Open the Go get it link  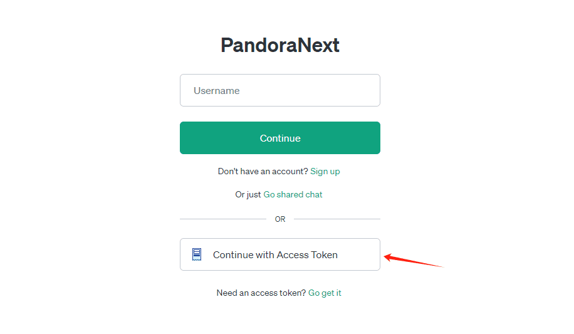coord(325,293)
